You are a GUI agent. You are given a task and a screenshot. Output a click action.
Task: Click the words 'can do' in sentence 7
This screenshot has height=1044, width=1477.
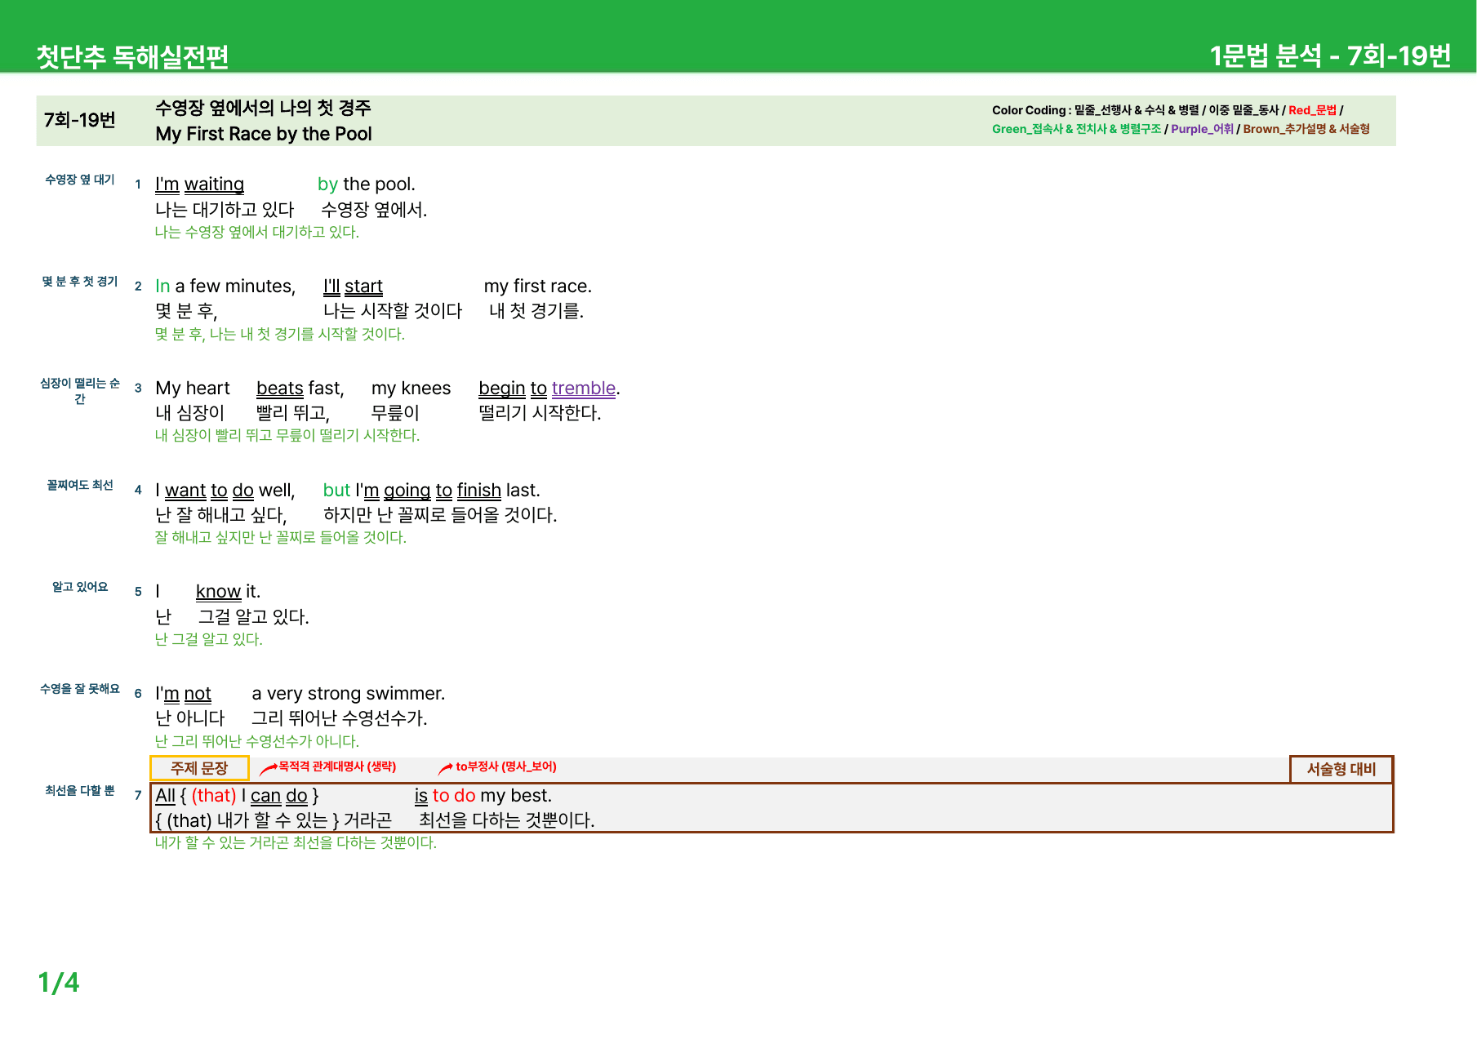[279, 796]
